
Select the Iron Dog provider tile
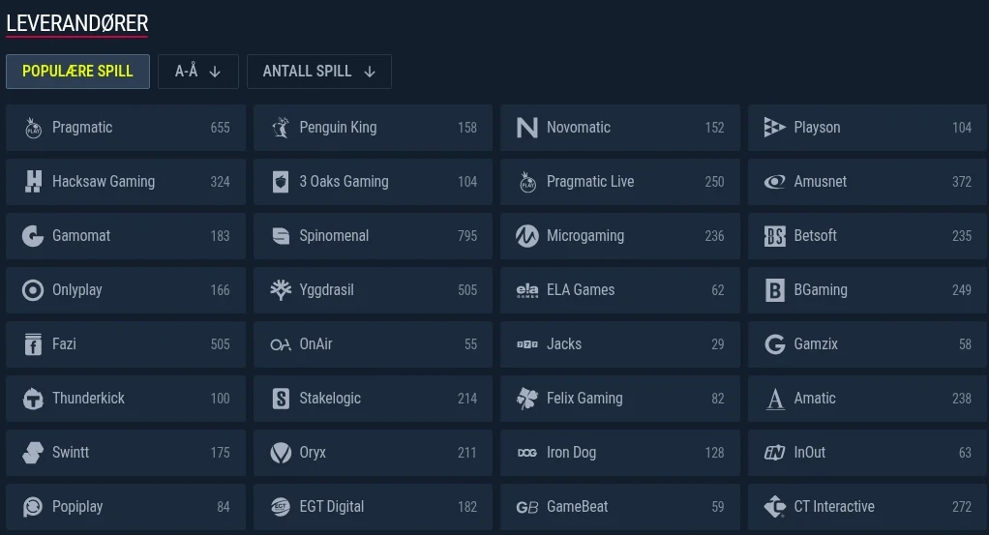click(620, 453)
